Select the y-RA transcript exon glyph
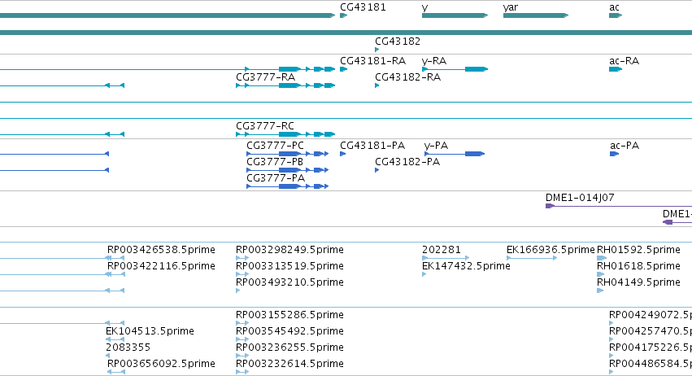The width and height of the screenshot is (692, 376). (477, 69)
